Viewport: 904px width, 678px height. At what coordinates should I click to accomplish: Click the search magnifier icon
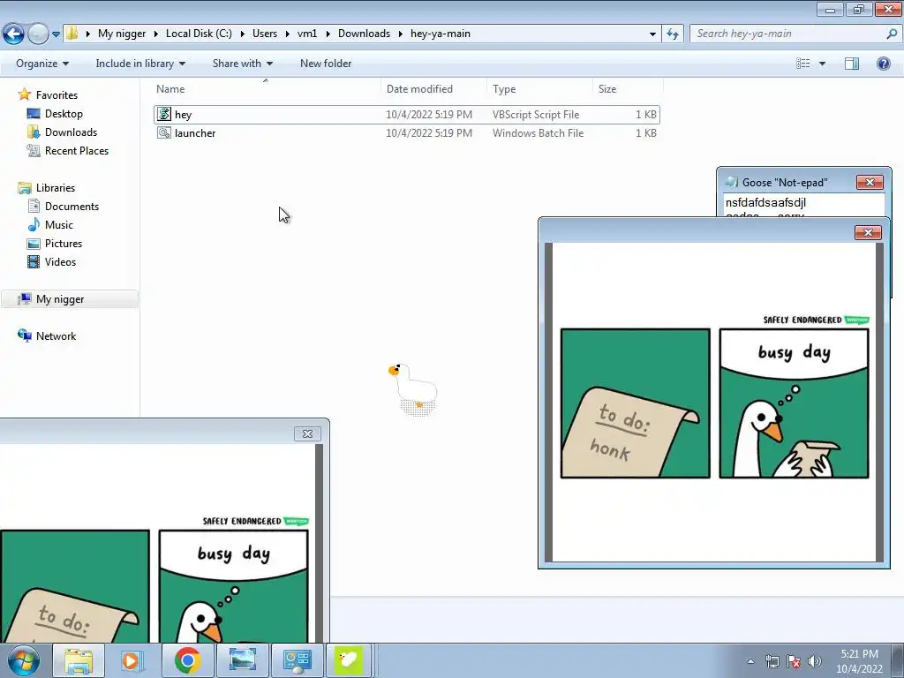(x=892, y=34)
